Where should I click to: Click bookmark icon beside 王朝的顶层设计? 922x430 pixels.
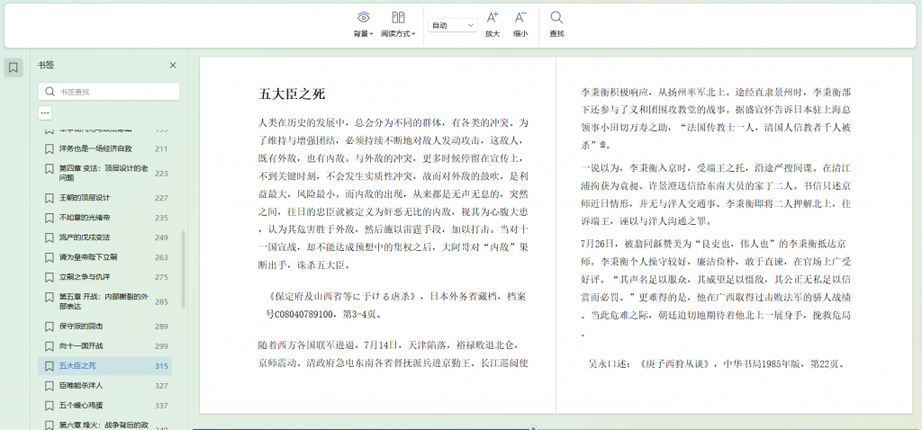[x=49, y=198]
